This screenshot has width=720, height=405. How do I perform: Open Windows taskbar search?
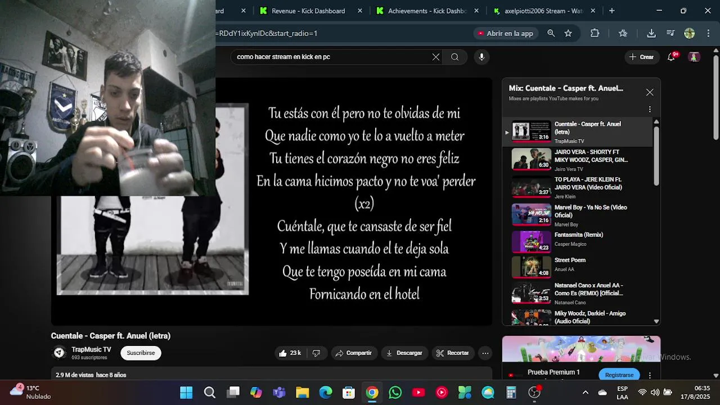(210, 393)
